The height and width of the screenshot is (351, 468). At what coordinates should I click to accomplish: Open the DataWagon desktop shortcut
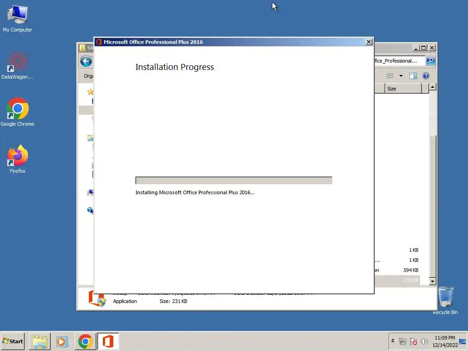17,66
